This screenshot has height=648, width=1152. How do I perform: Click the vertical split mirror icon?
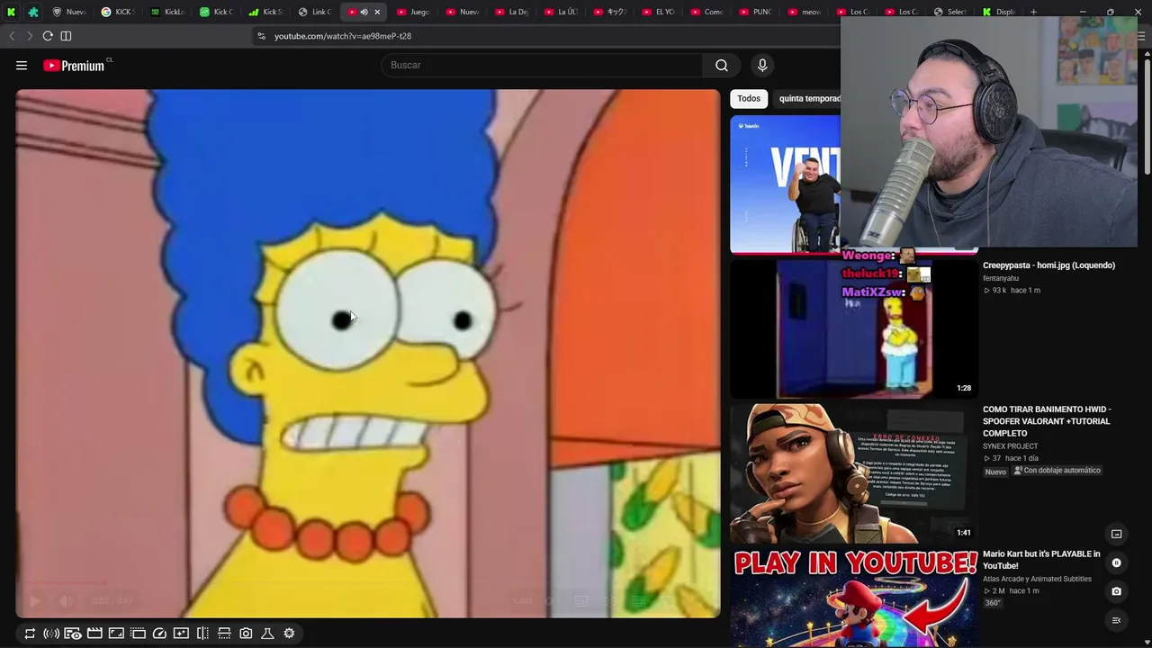202,634
